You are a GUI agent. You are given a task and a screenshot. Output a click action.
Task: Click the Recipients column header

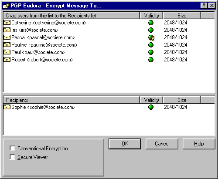click(x=72, y=100)
